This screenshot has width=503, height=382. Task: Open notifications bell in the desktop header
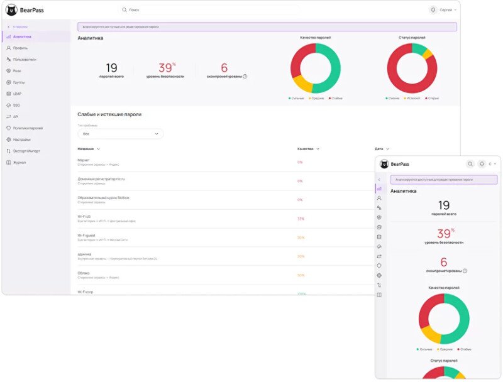433,10
